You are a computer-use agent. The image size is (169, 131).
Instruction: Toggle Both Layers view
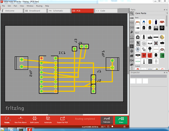pos(34,120)
